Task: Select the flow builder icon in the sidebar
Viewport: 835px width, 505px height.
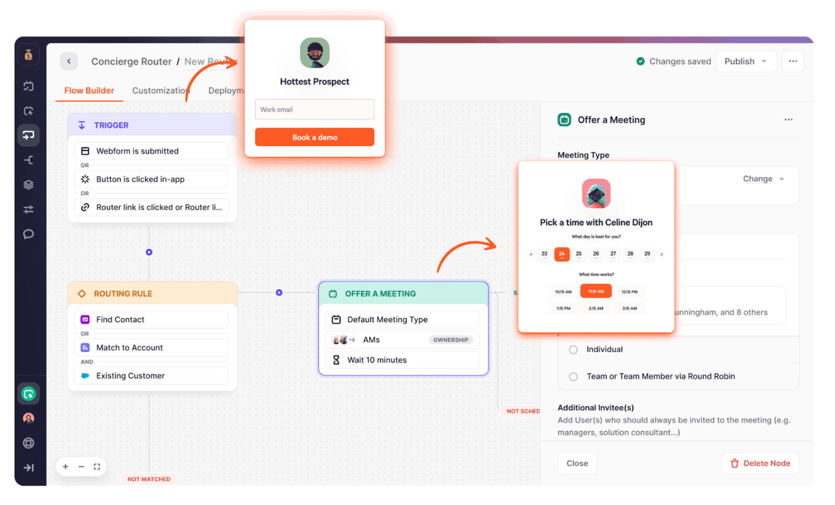Action: (28, 135)
